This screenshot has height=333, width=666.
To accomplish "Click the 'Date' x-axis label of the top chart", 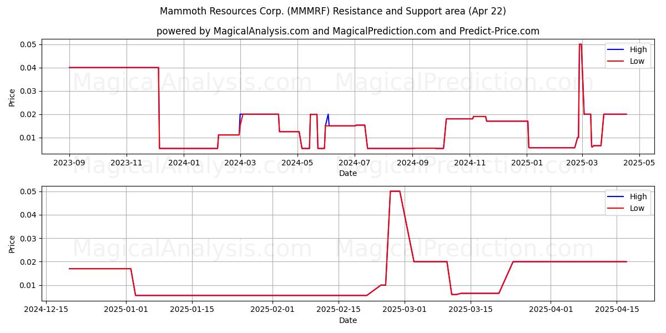I will pos(348,173).
